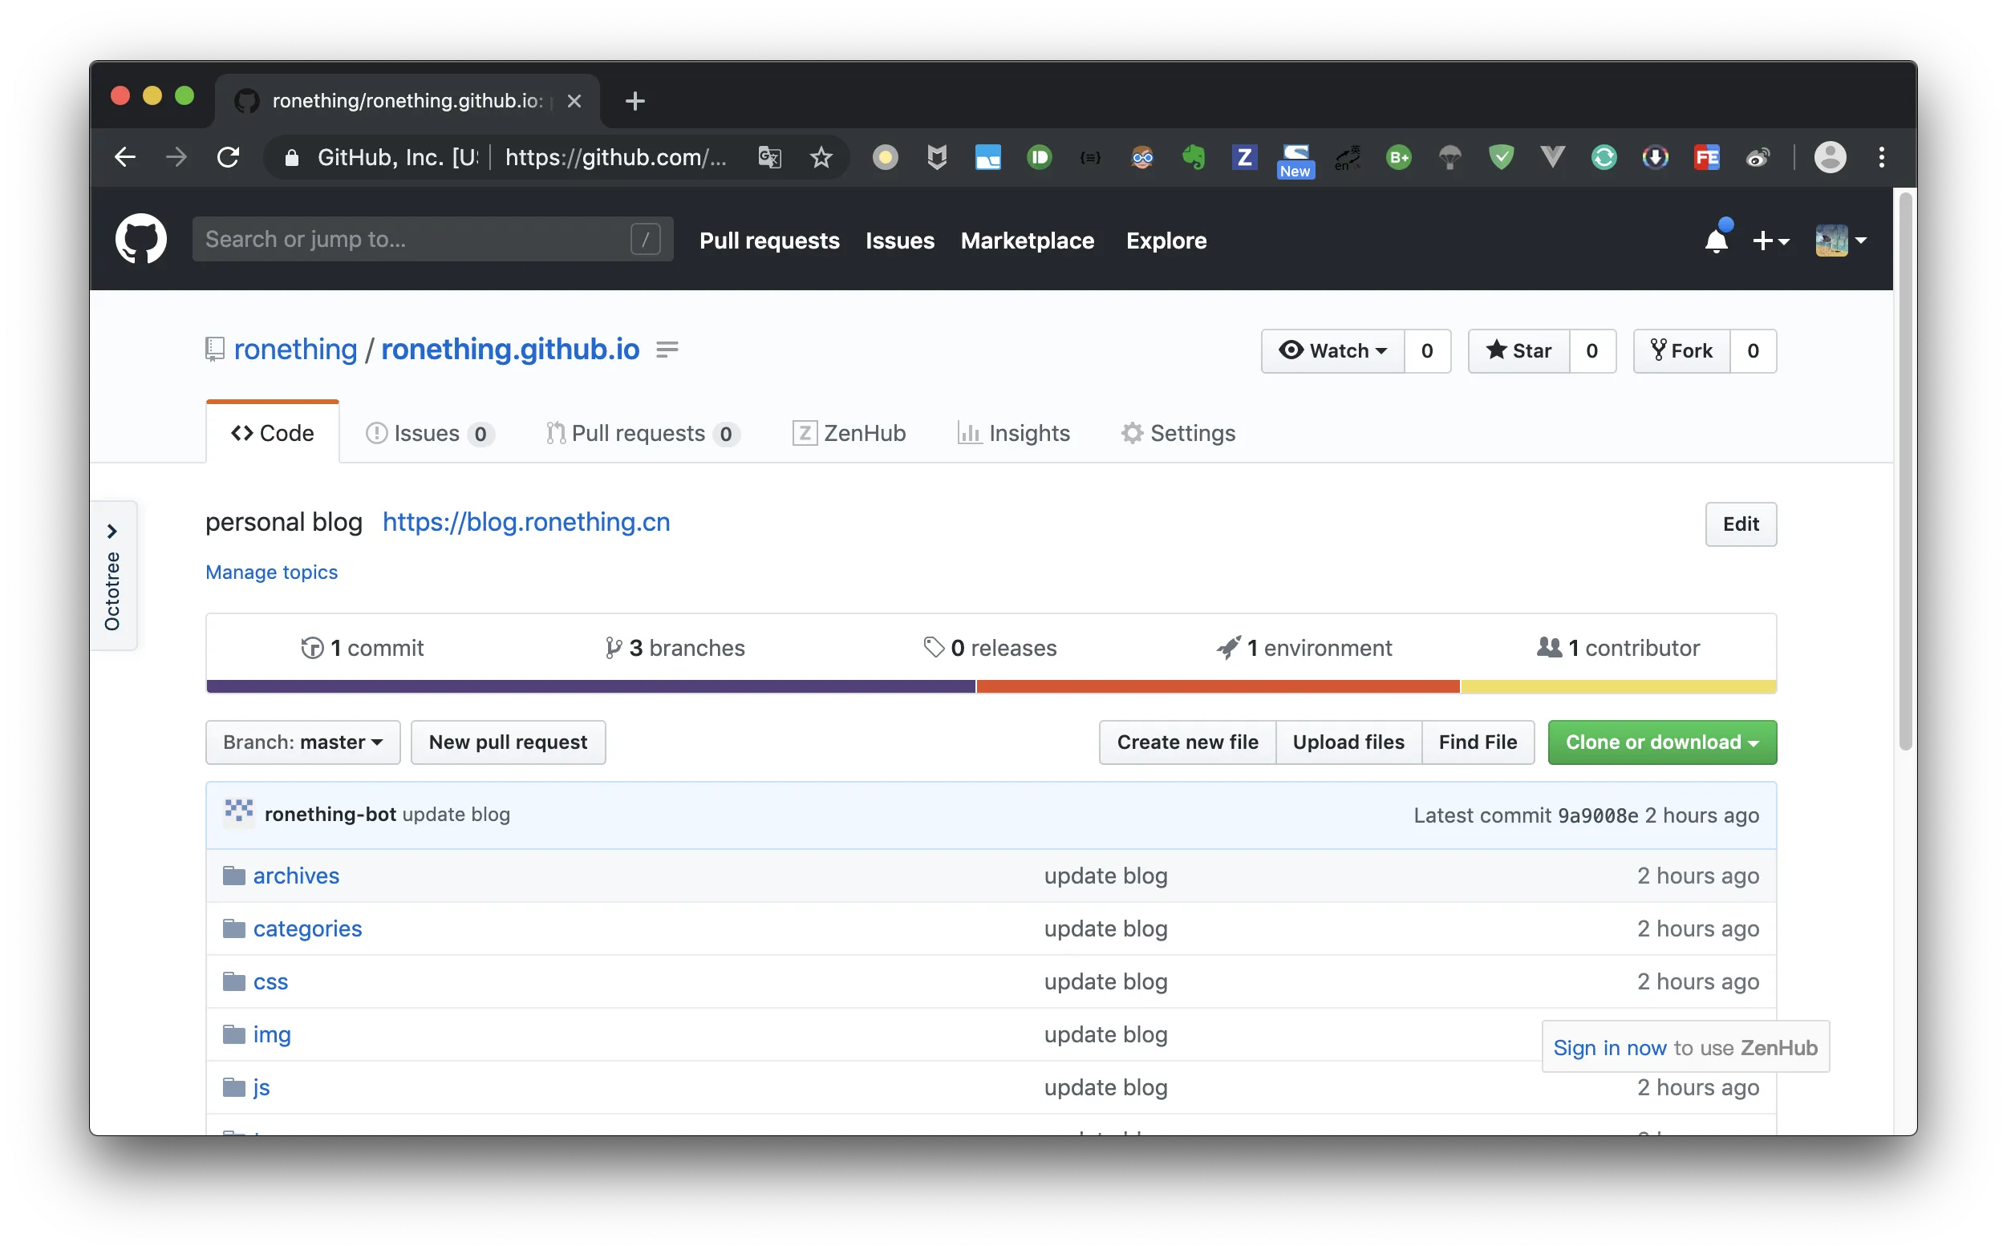Fork the repository
2007x1254 pixels.
pos(1682,351)
